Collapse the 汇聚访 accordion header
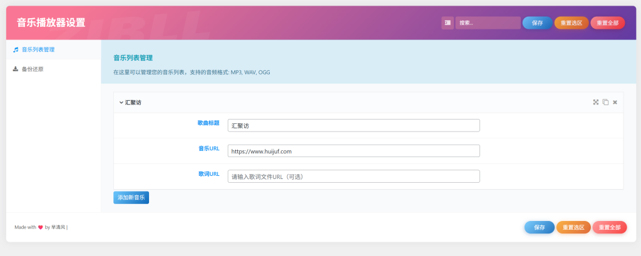 (368, 103)
